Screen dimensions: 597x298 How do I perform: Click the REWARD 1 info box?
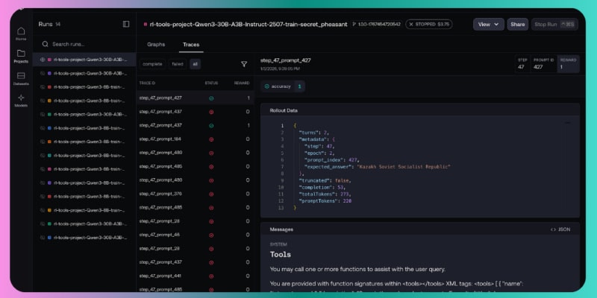[x=568, y=64]
